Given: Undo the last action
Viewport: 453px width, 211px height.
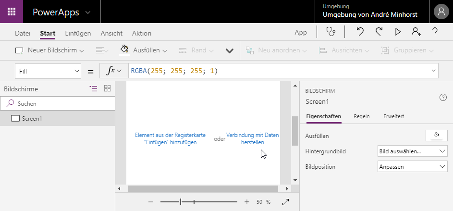Looking at the screenshot, I should pyautogui.click(x=360, y=32).
